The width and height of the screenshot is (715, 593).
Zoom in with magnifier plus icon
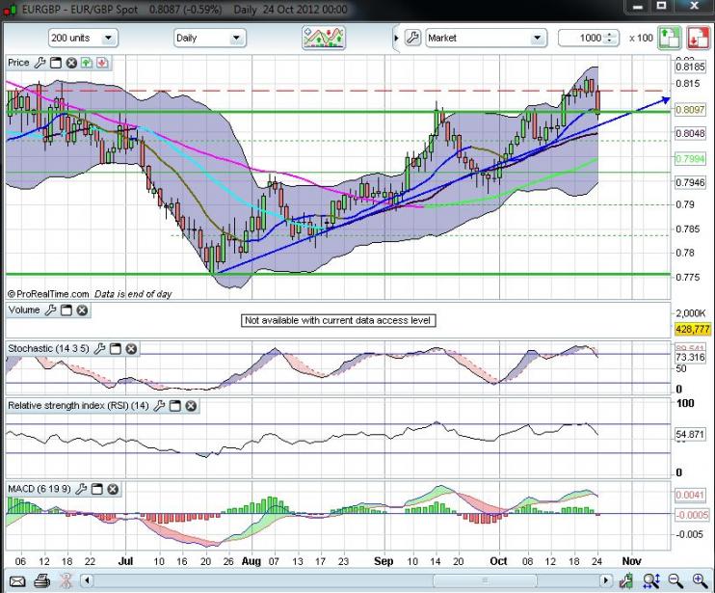click(699, 580)
